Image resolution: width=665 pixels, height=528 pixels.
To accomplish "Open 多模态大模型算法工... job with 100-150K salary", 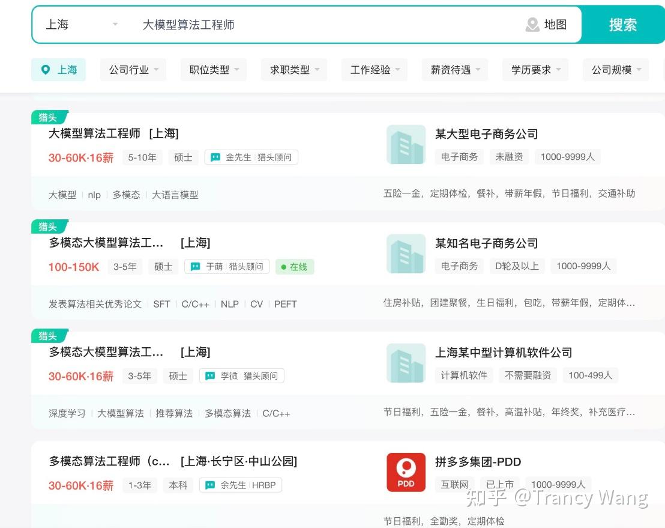I will pyautogui.click(x=130, y=243).
